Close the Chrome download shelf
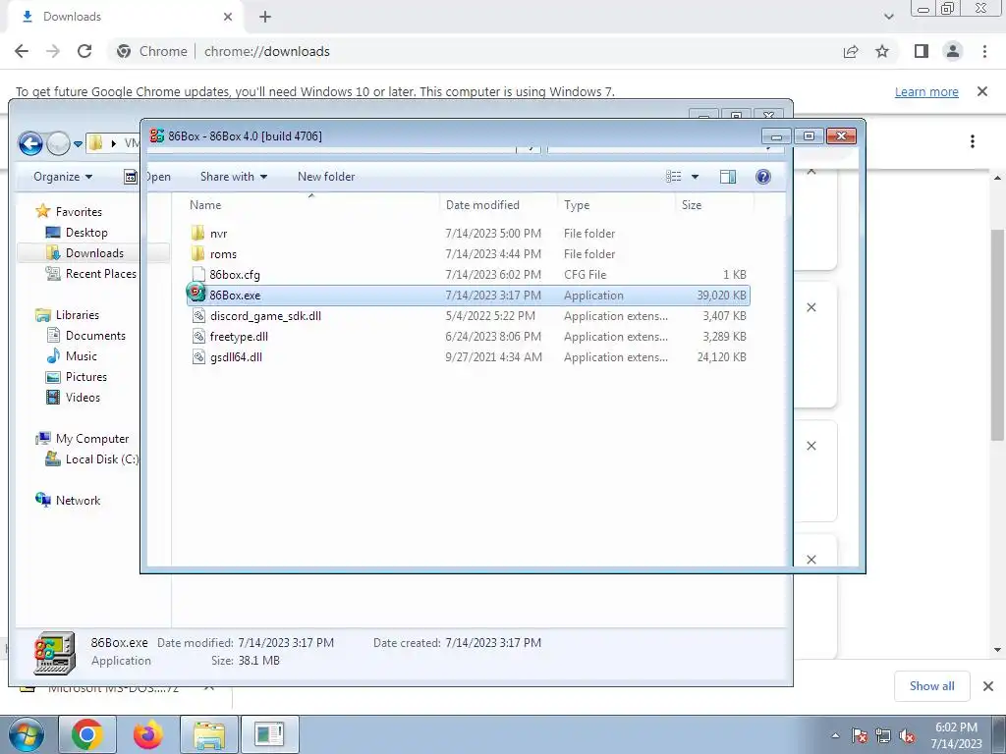 (x=988, y=686)
